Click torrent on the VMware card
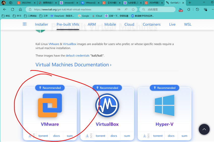The image size is (214, 142). pos(43,136)
